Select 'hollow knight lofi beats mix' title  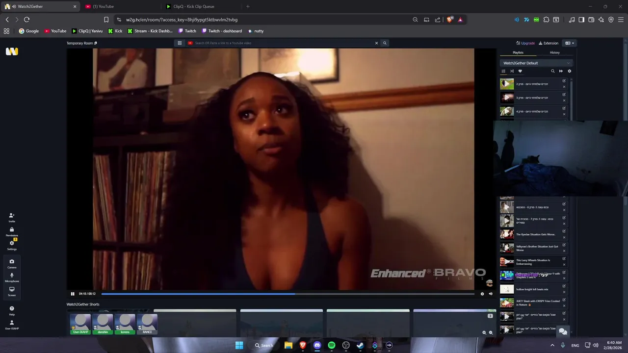[532, 289]
